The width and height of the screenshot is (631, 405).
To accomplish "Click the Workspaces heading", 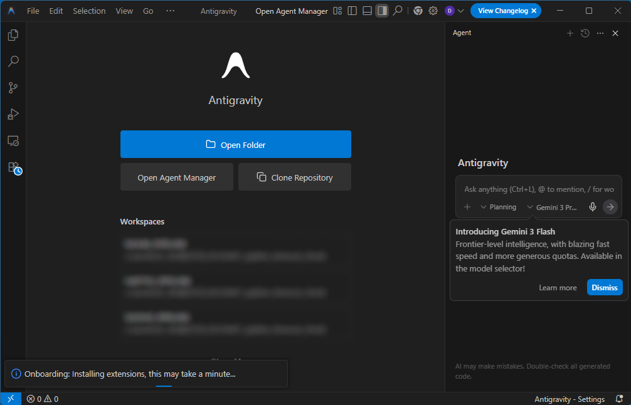I will point(142,221).
